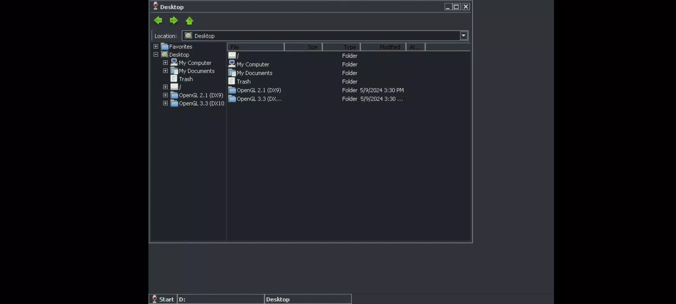This screenshot has height=304, width=676.
Task: Select OpenGL 2.1 (DX9) label in tree
Action: point(201,95)
